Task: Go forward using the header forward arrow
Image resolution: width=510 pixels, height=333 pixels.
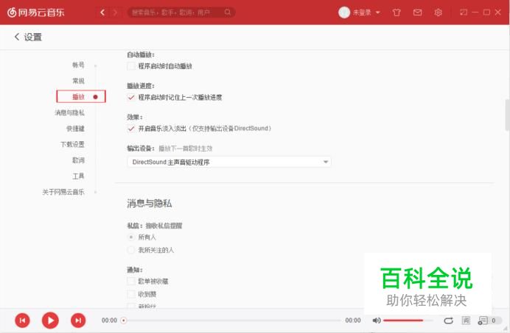Action: [x=115, y=12]
